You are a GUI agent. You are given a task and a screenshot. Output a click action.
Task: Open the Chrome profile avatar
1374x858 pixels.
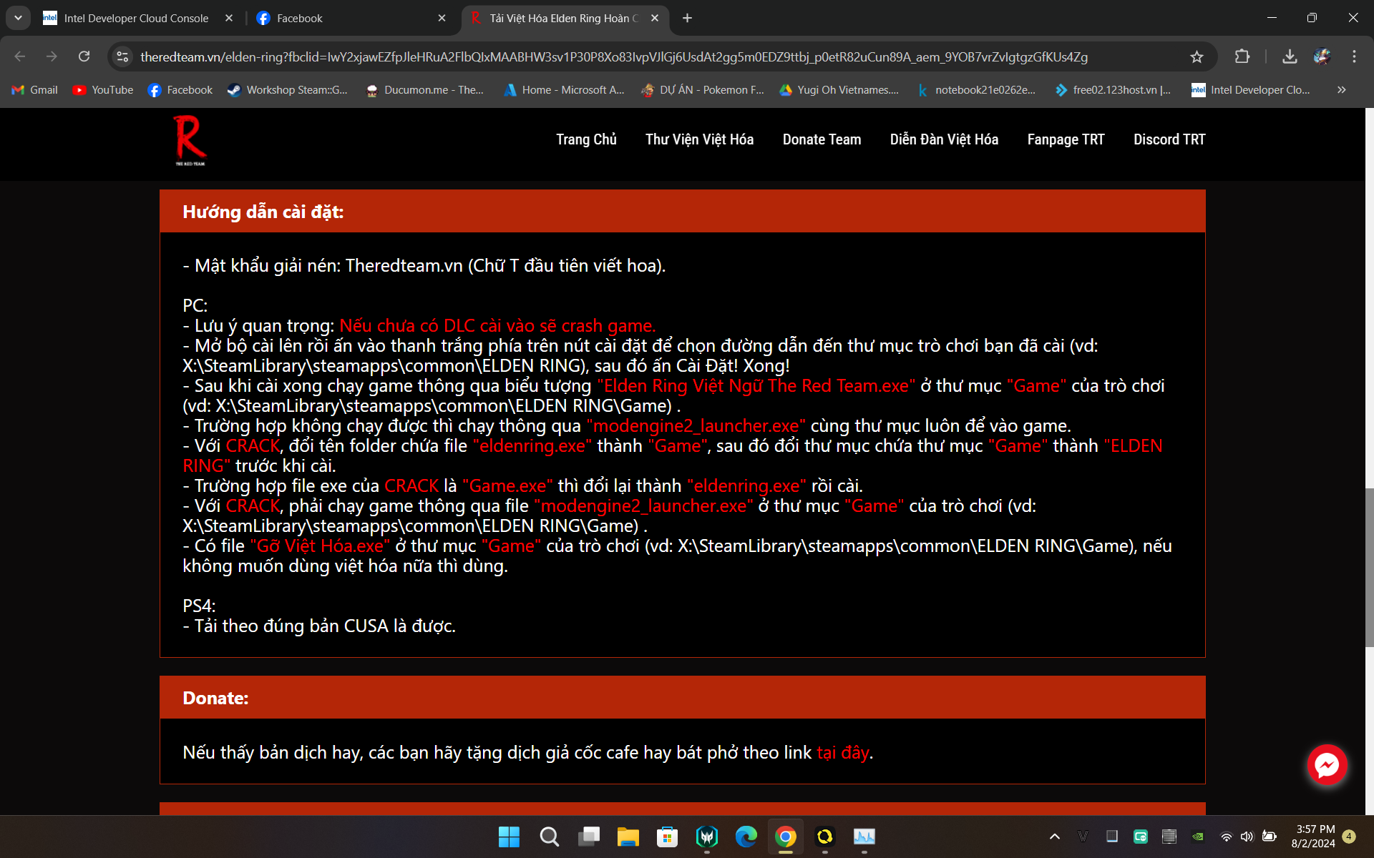1322,56
